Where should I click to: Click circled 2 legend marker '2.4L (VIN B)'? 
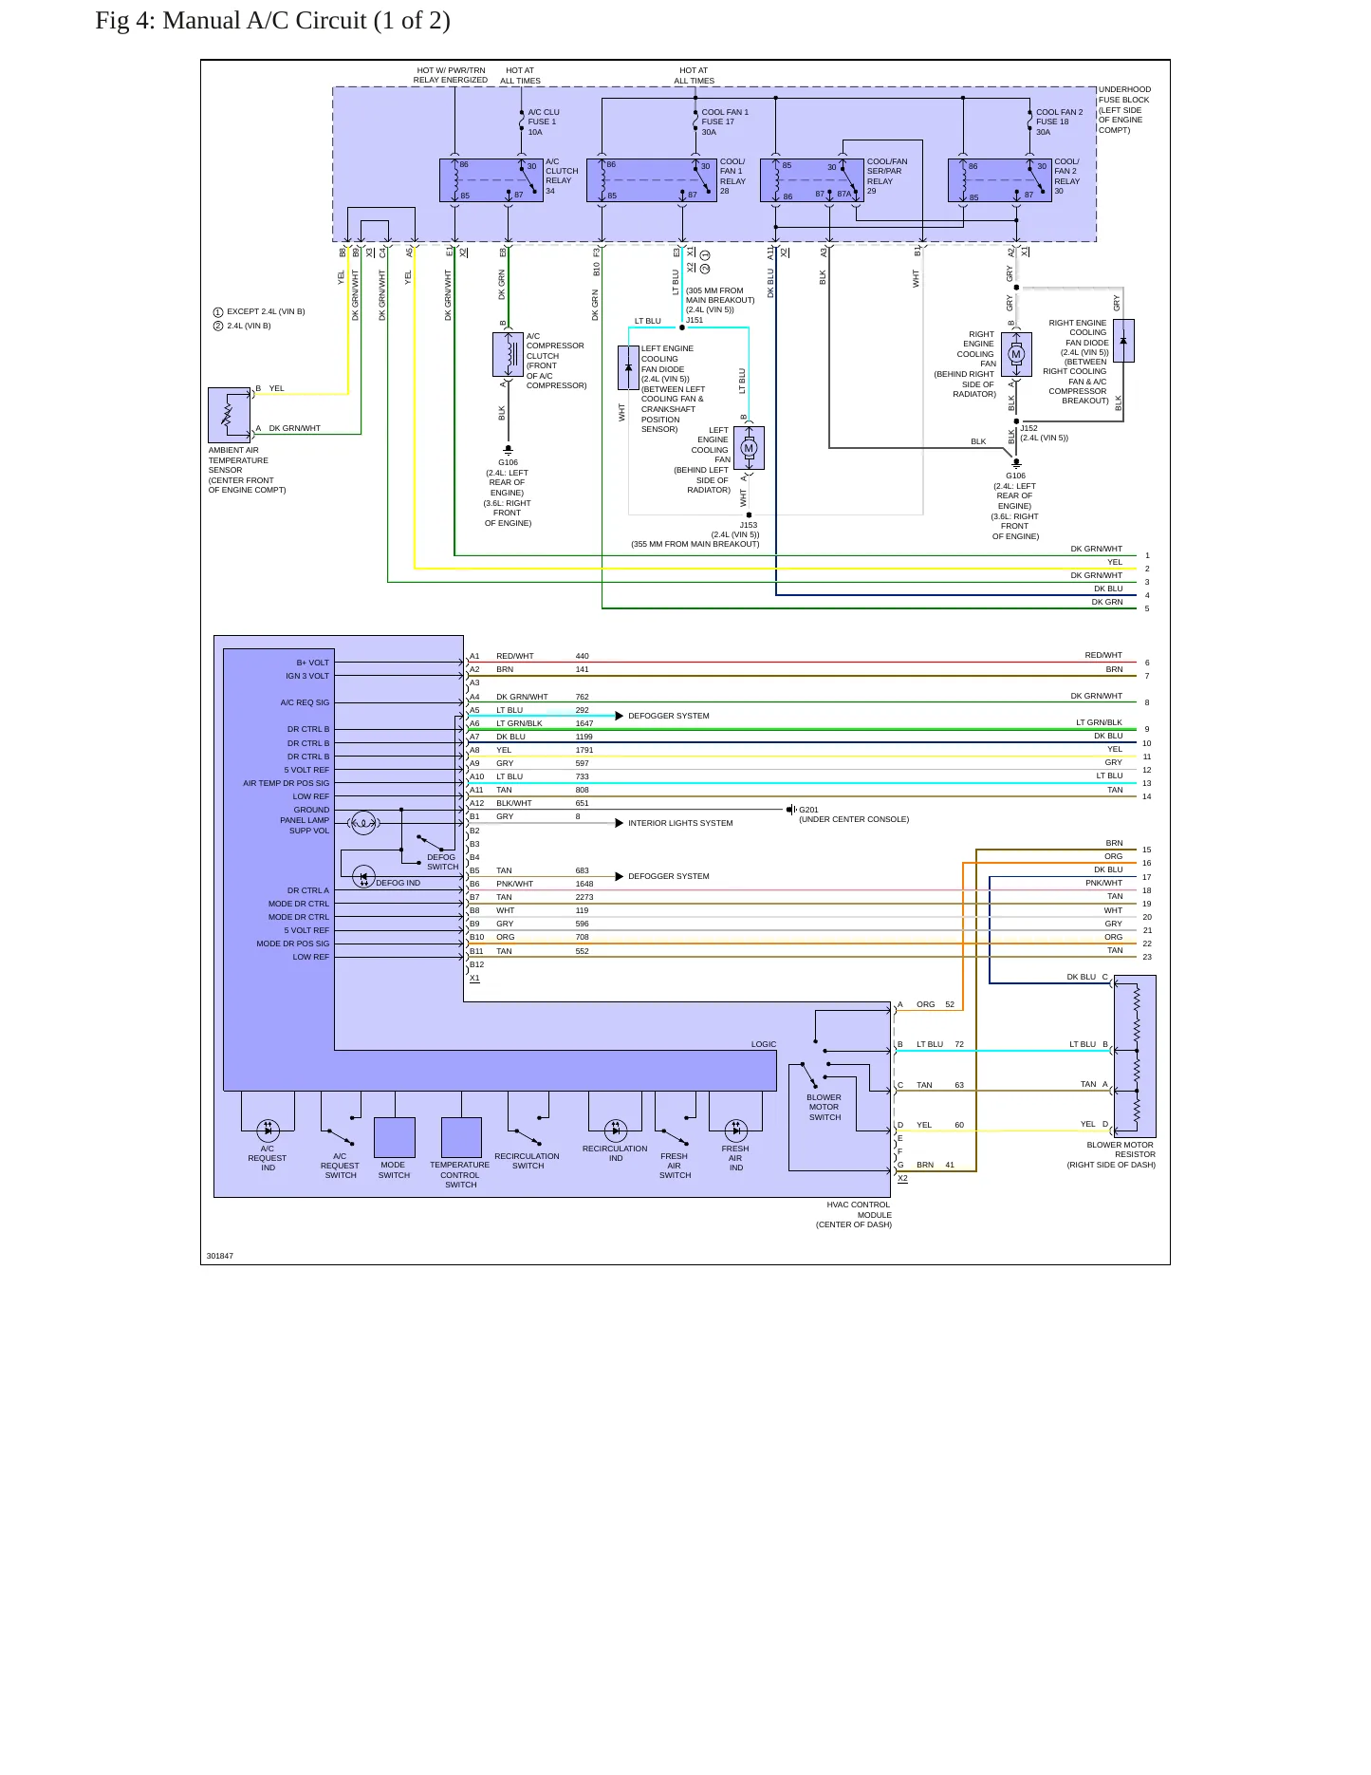(x=218, y=326)
